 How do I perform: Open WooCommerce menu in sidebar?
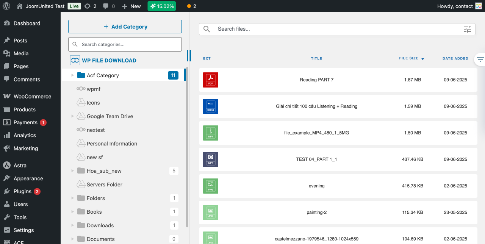(32, 97)
